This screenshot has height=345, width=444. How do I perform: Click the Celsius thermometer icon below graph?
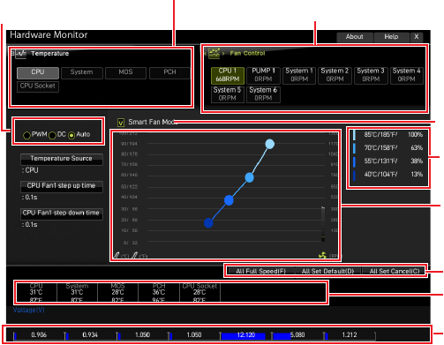tap(117, 255)
